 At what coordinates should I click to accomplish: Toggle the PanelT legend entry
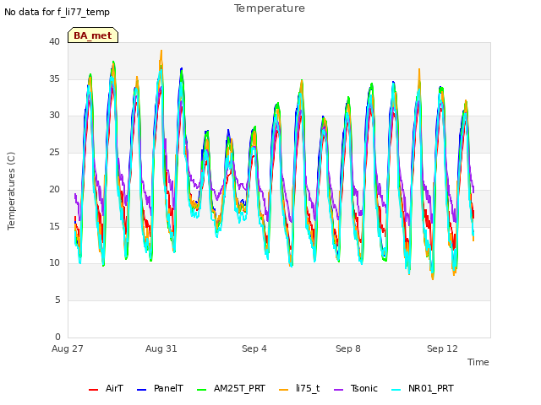point(160,388)
